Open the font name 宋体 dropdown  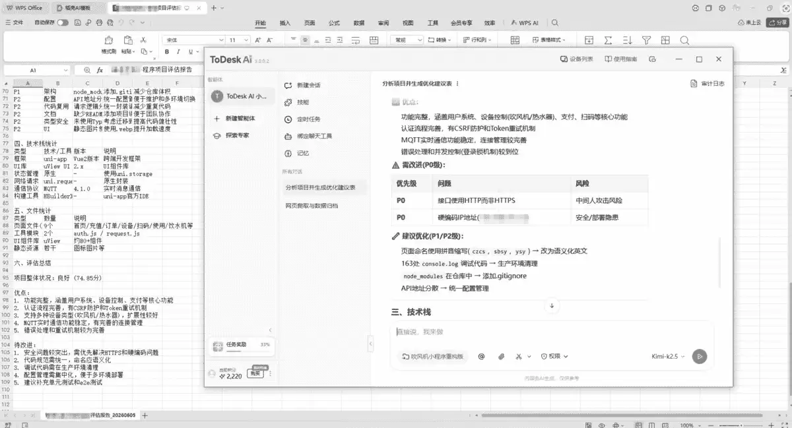(193, 40)
